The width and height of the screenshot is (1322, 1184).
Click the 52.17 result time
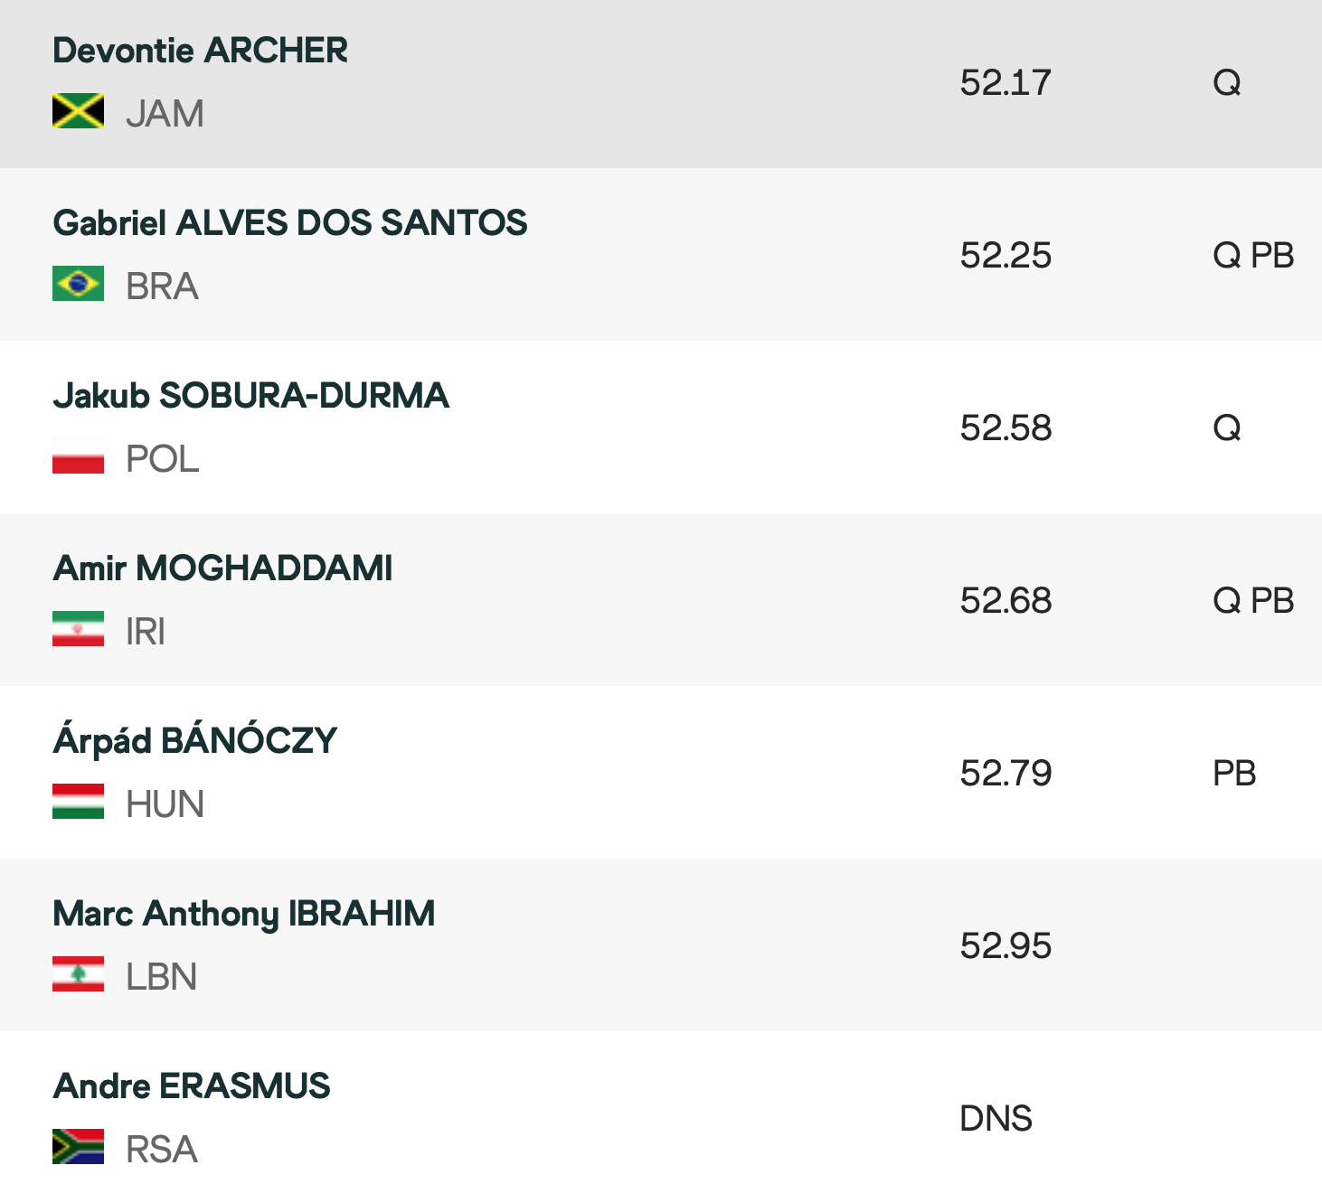[x=1006, y=83]
